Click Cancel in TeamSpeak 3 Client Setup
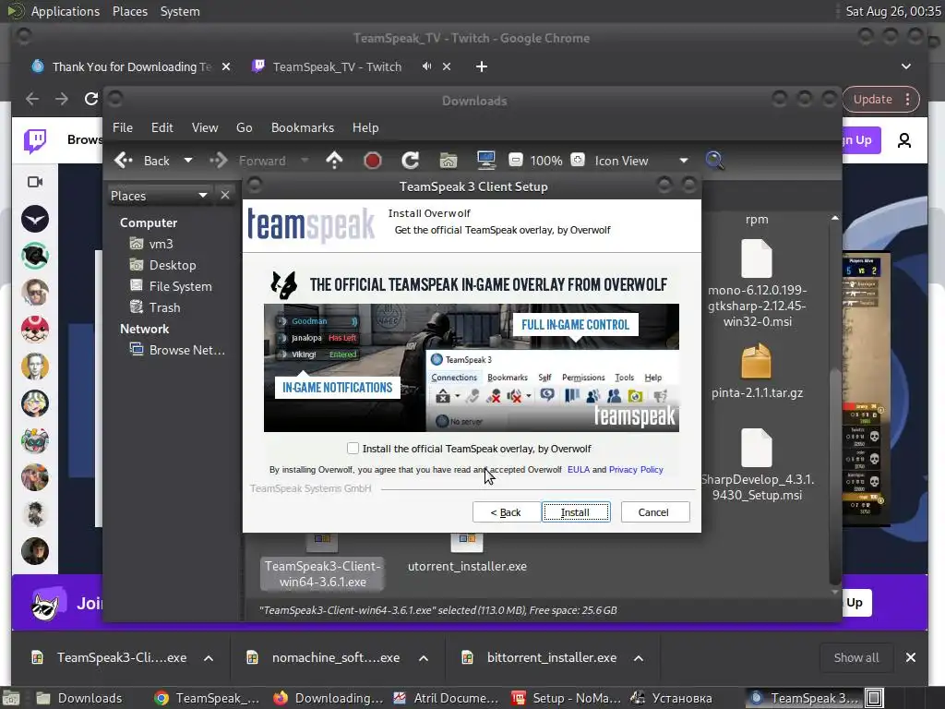The height and width of the screenshot is (709, 945). click(x=654, y=511)
